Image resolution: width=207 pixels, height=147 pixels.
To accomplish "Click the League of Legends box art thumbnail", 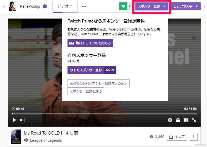I will click(16, 137).
